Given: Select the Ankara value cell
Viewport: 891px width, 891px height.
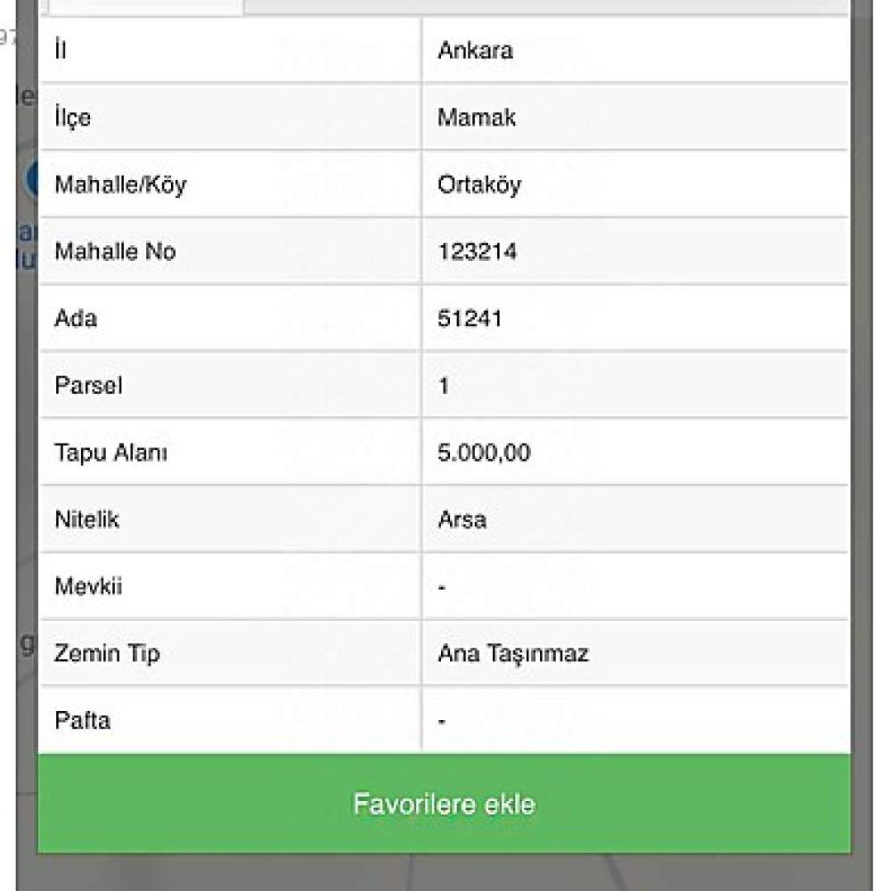Looking at the screenshot, I should click(475, 51).
